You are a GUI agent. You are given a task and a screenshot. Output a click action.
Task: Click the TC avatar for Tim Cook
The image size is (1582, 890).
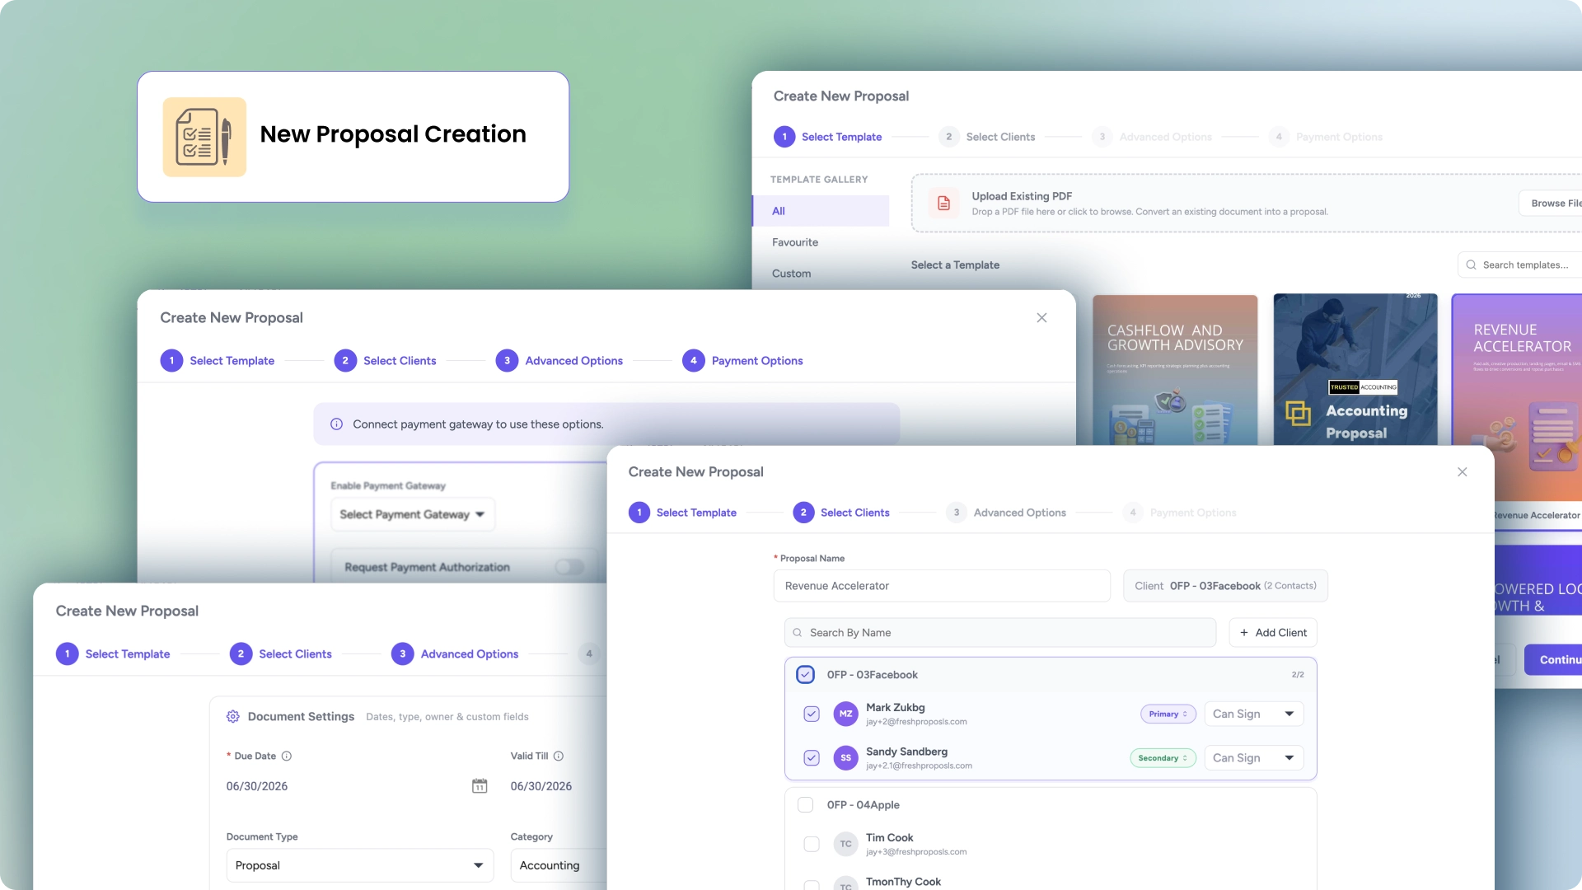[845, 844]
